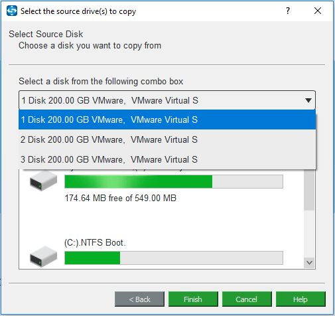
Task: Click the app logo icon in title bar
Action: (x=12, y=11)
